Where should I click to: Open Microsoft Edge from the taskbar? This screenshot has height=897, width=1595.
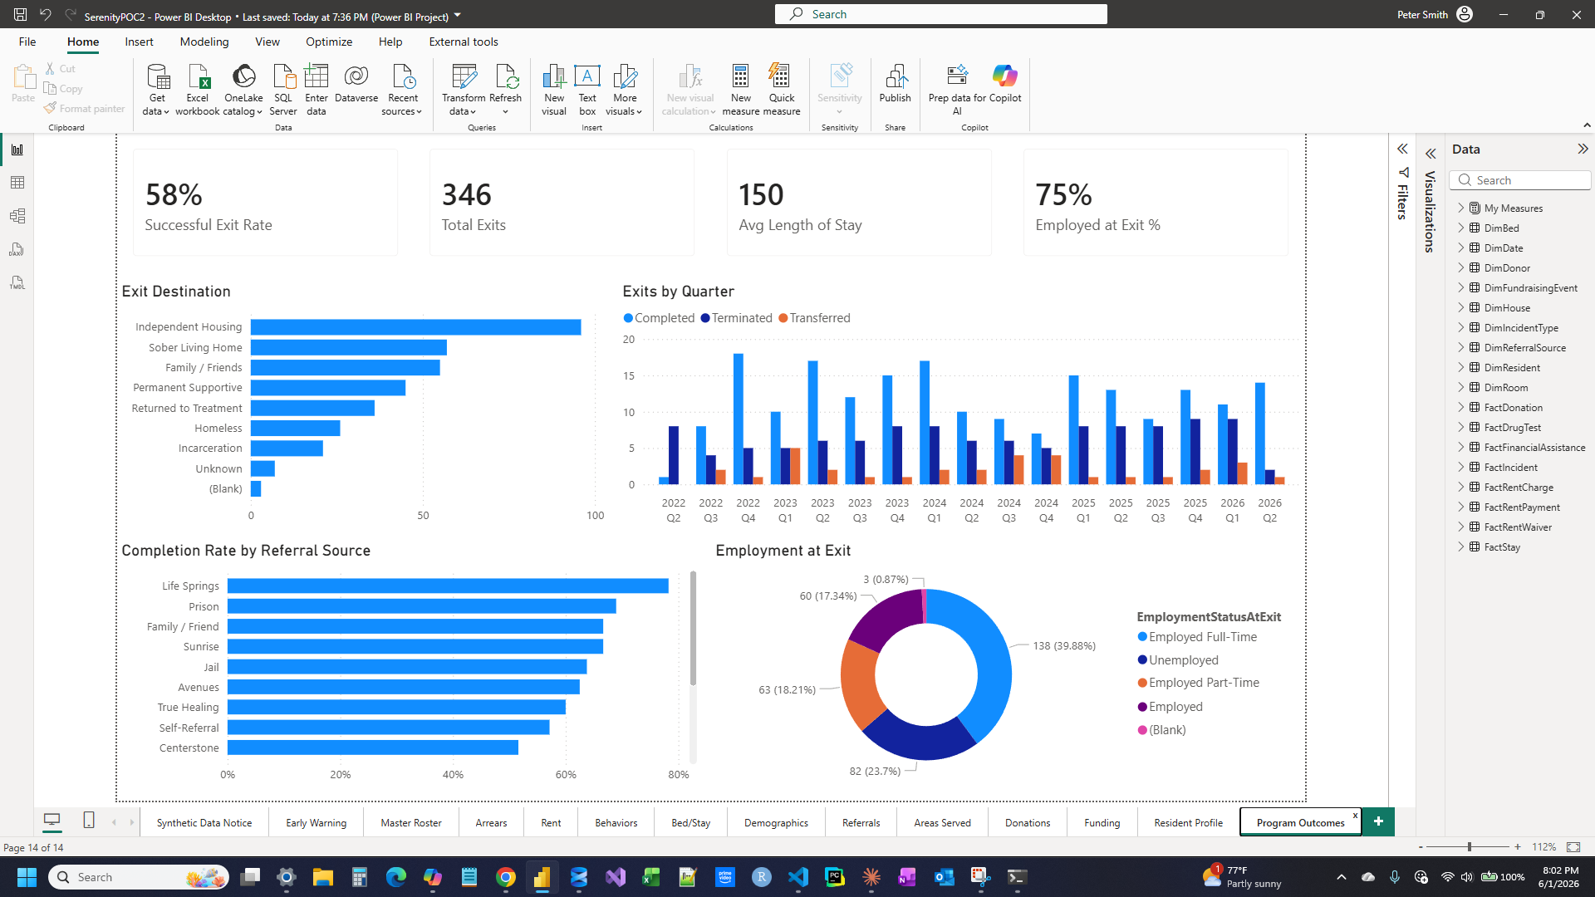pyautogui.click(x=396, y=877)
